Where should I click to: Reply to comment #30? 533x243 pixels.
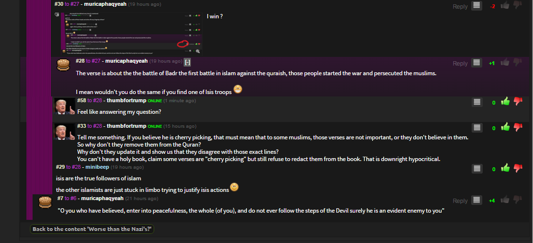tap(460, 6)
